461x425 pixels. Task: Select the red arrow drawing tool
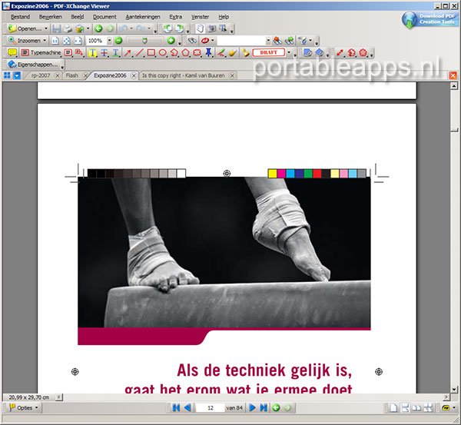128,53
